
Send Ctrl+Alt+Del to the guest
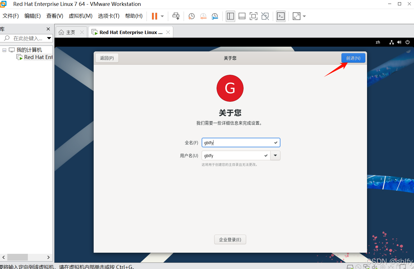click(176, 16)
